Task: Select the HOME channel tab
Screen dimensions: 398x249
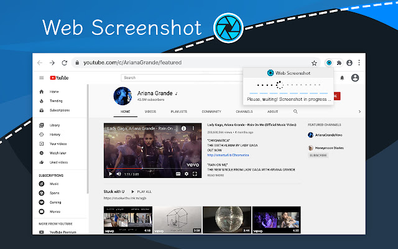Action: click(126, 111)
